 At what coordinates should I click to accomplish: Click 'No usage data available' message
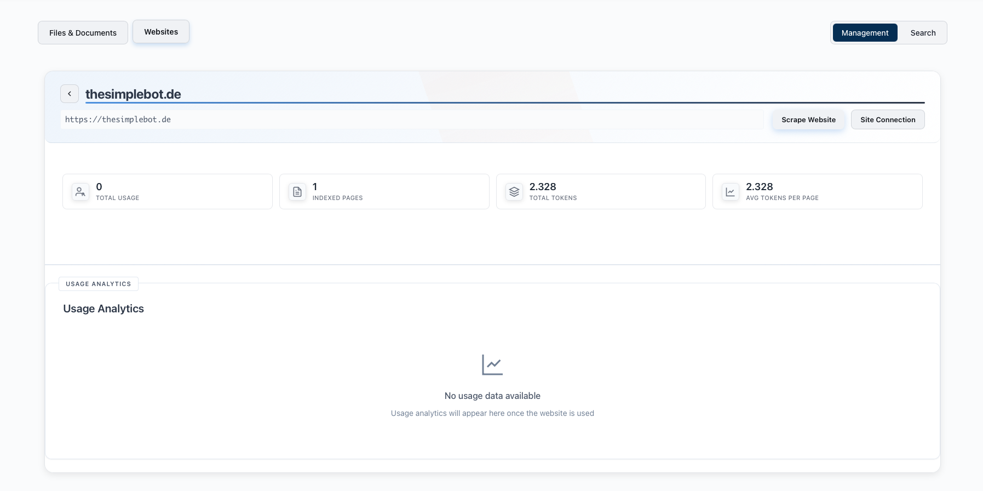tap(492, 396)
